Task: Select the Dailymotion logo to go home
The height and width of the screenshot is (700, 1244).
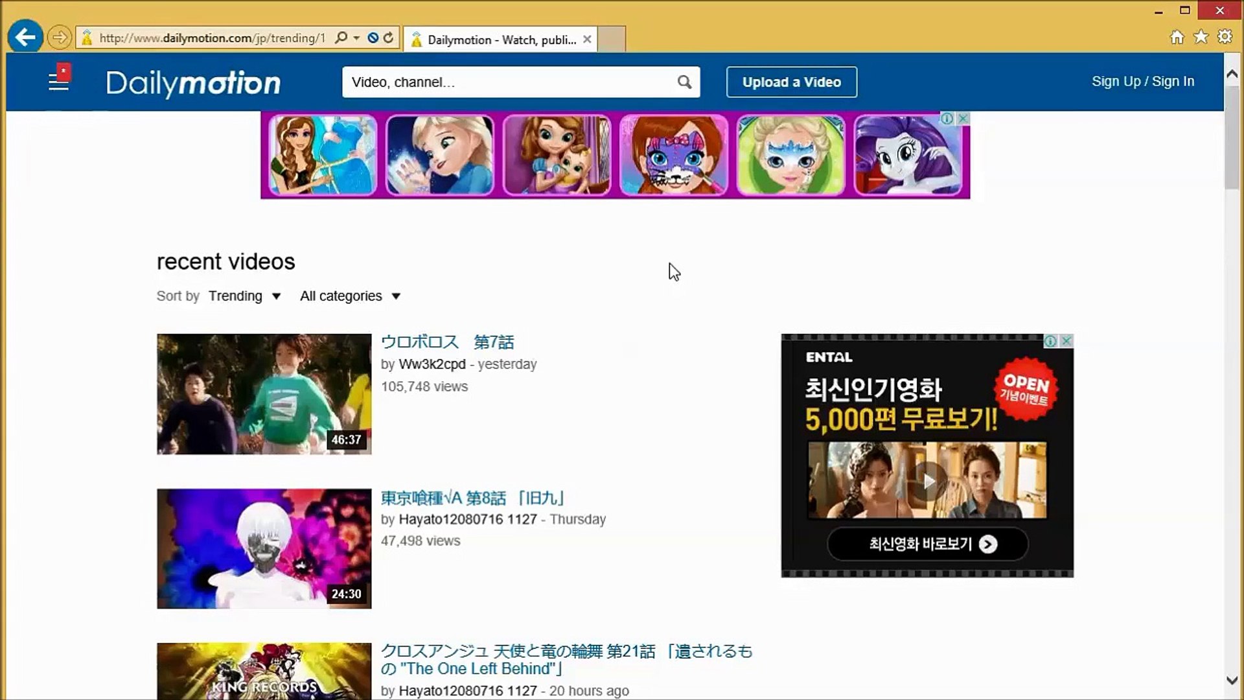Action: click(193, 83)
